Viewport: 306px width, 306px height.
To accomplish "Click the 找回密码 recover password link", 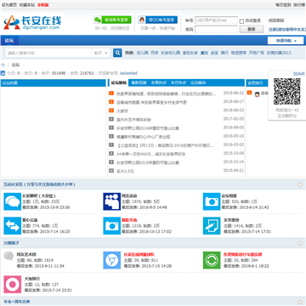I will (x=276, y=20).
